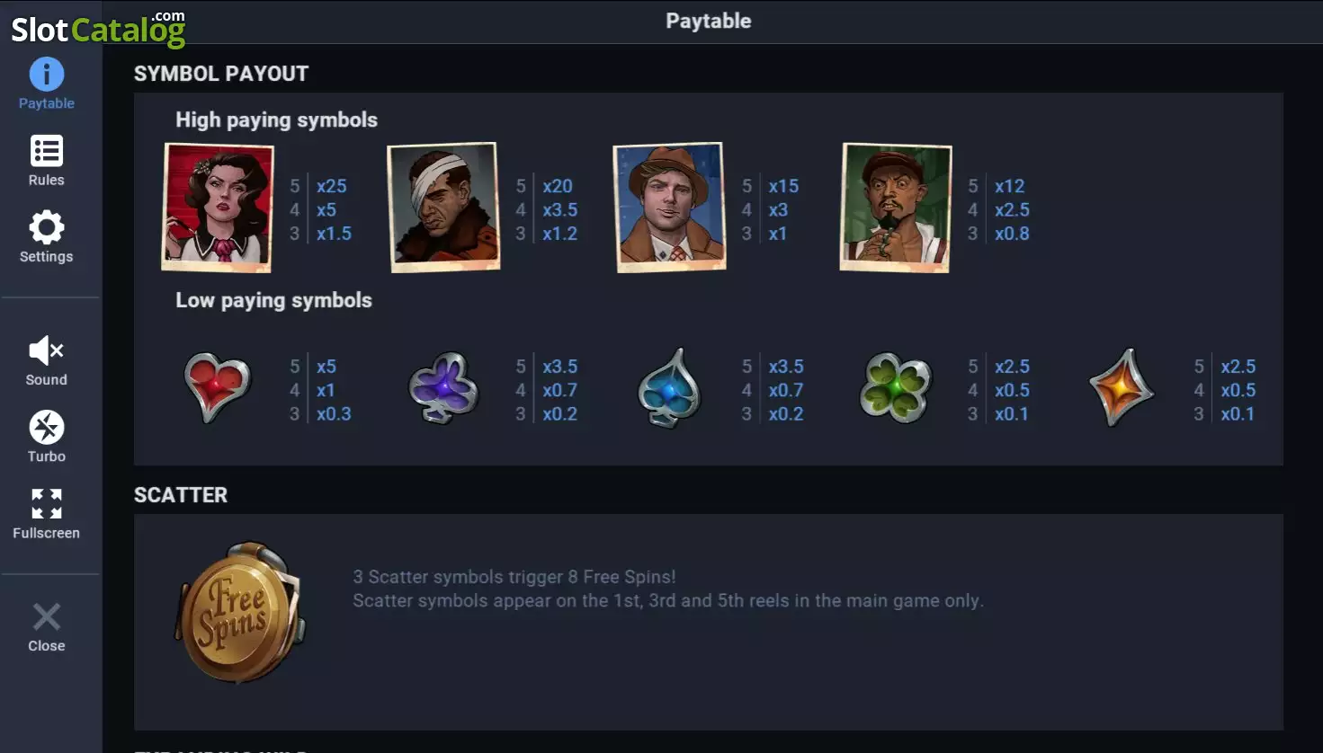
Task: Select the woman with red background portrait
Action: pos(218,208)
